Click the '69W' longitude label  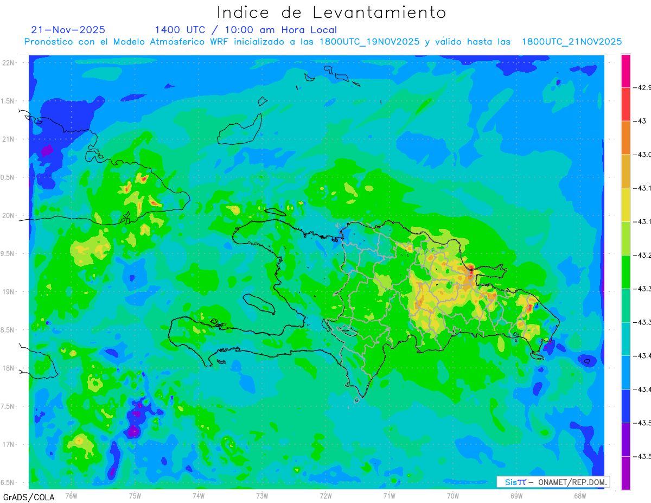[516, 495]
